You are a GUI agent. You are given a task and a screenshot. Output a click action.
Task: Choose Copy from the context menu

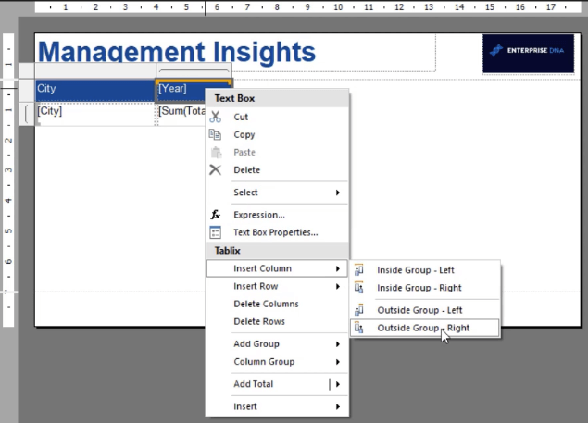278,134
